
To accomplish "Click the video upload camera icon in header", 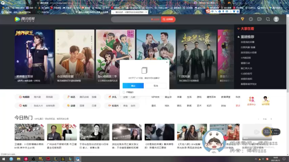I will [x=259, y=19].
